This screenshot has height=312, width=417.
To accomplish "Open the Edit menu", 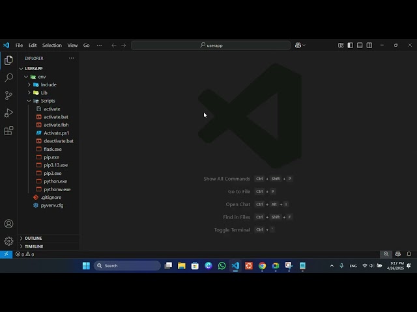I will coord(33,45).
